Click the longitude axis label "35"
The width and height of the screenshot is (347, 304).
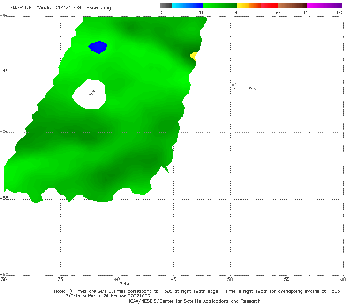pyautogui.click(x=60, y=279)
